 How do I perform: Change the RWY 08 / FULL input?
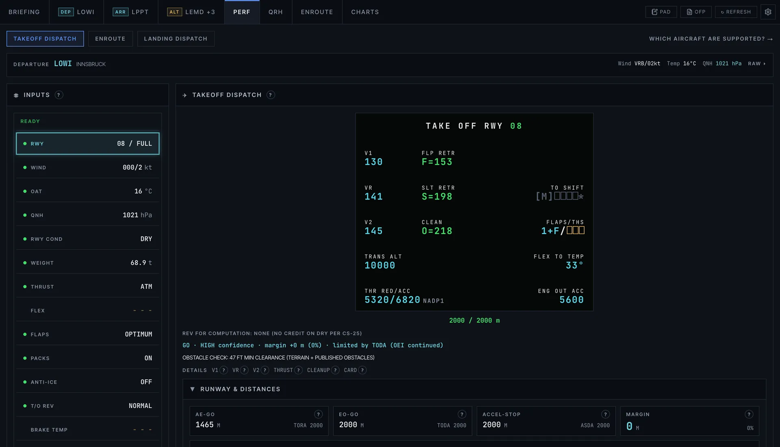[x=88, y=143]
